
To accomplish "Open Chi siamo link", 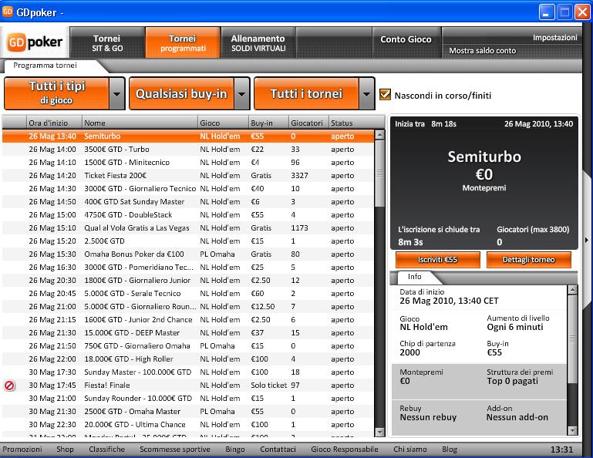I will click(x=410, y=450).
